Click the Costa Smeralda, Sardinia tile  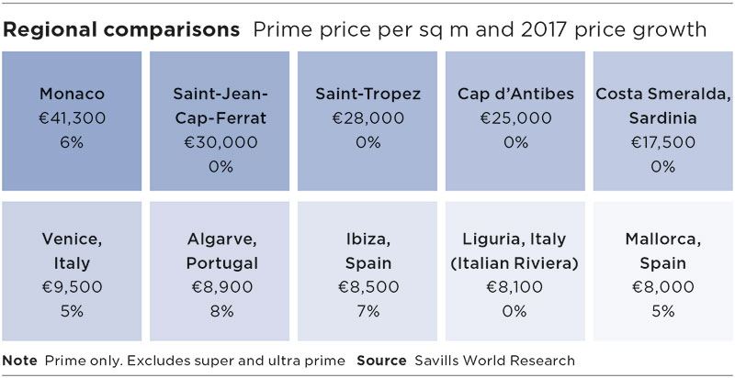[662, 121]
